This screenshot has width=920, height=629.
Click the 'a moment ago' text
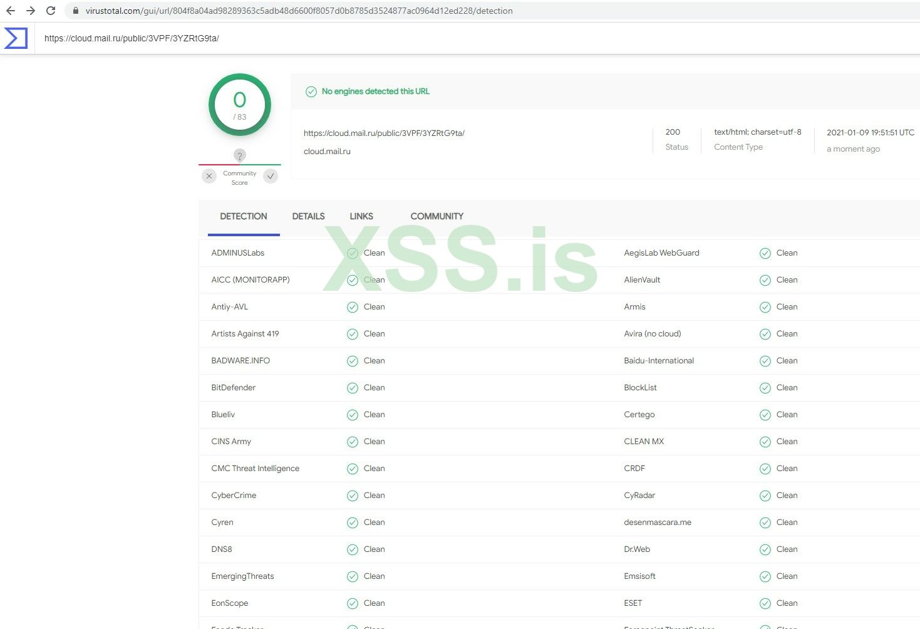click(853, 149)
